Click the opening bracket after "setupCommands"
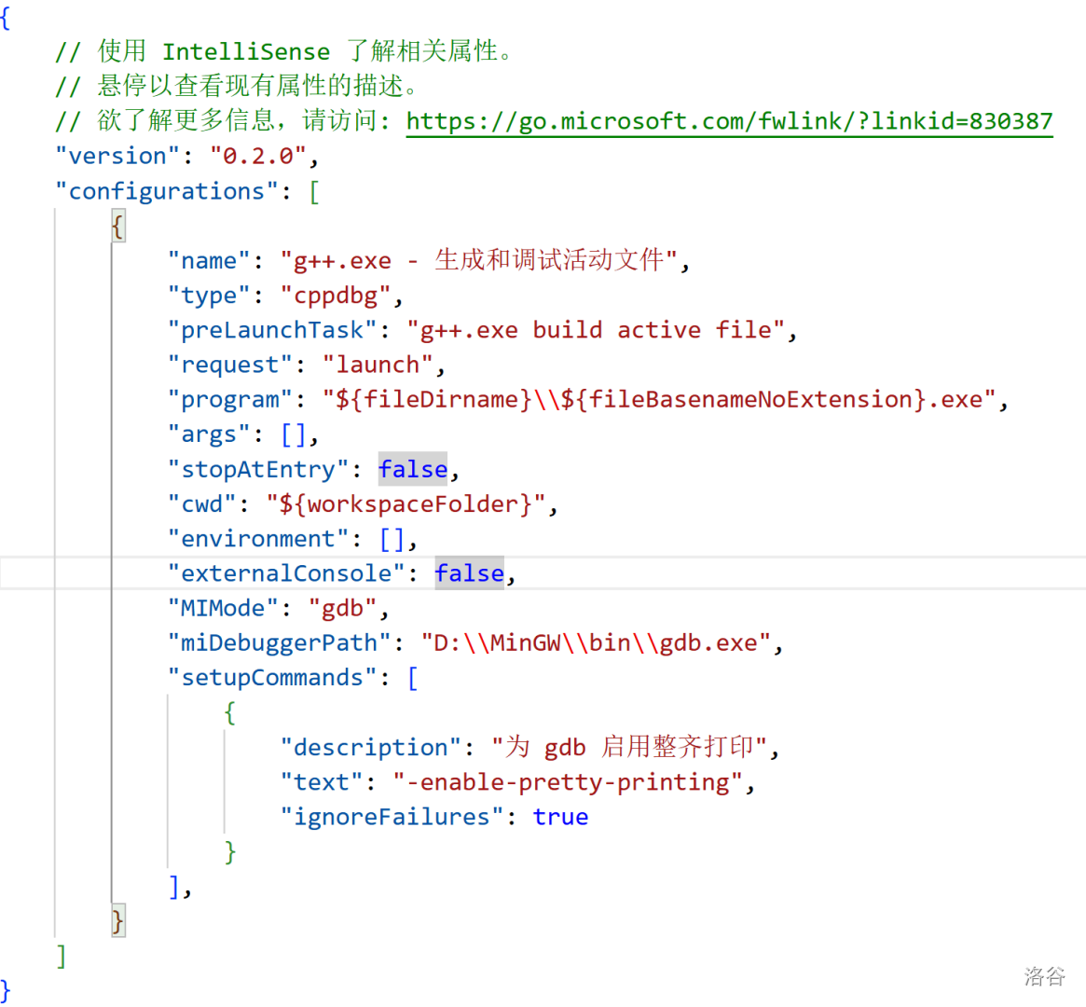 (x=412, y=678)
